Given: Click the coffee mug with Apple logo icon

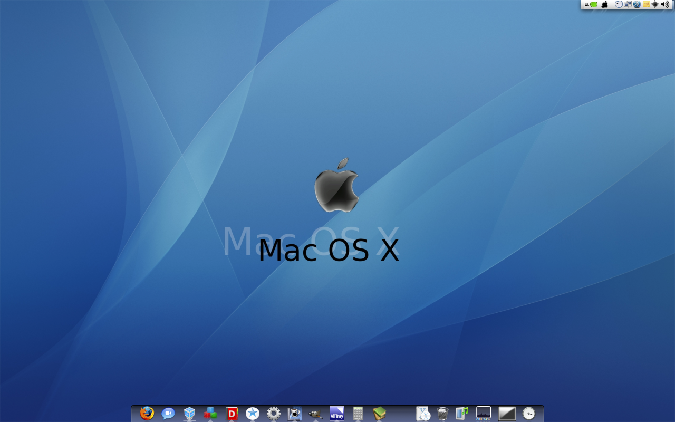Looking at the screenshot, I should point(295,414).
